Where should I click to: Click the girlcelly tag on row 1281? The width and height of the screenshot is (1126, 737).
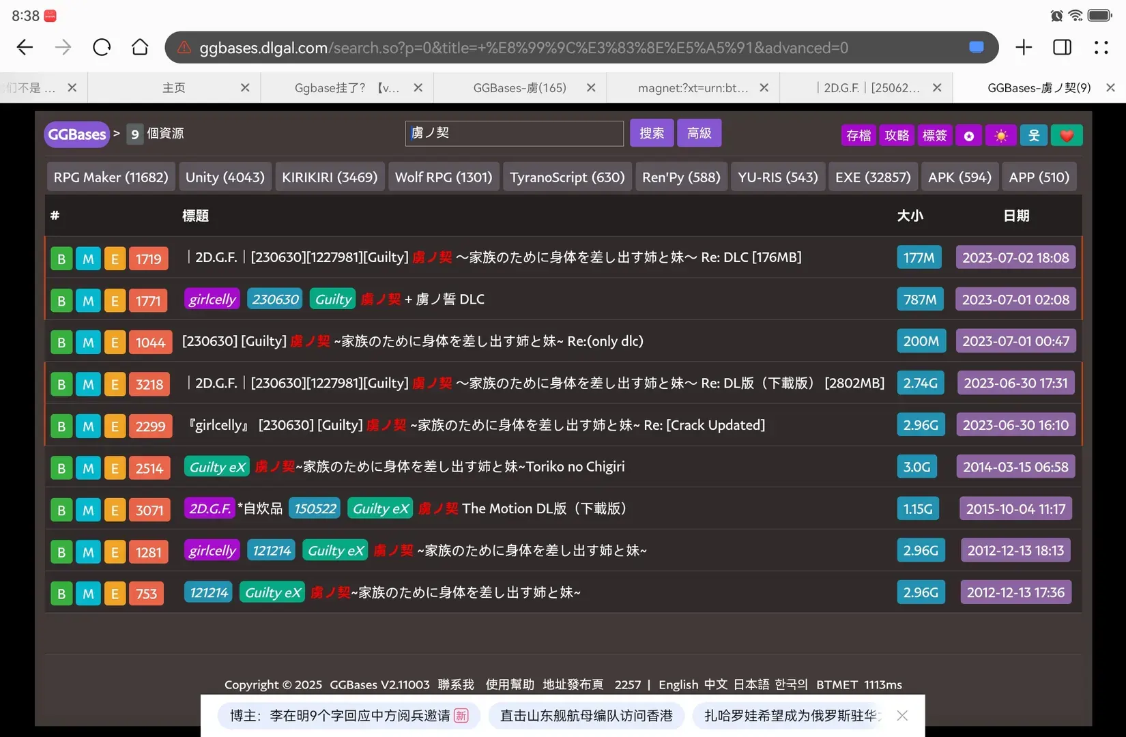[x=212, y=551]
